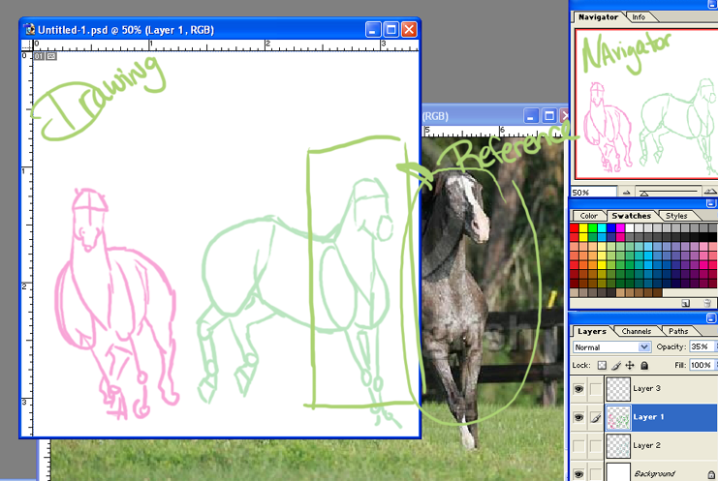Collapse the Swatches palette window

pos(710,203)
